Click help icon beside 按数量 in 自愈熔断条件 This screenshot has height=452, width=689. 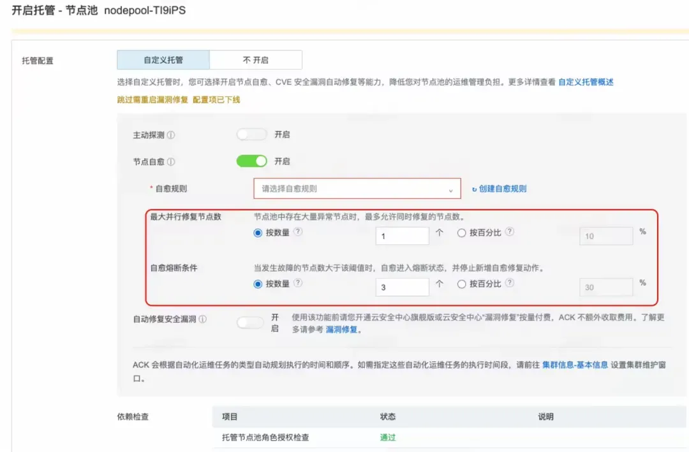click(x=298, y=283)
